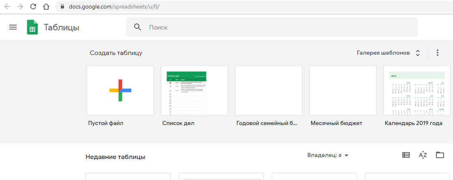Open the Календарь 2019 года template
Screen dimensions: 453x180
point(417,90)
